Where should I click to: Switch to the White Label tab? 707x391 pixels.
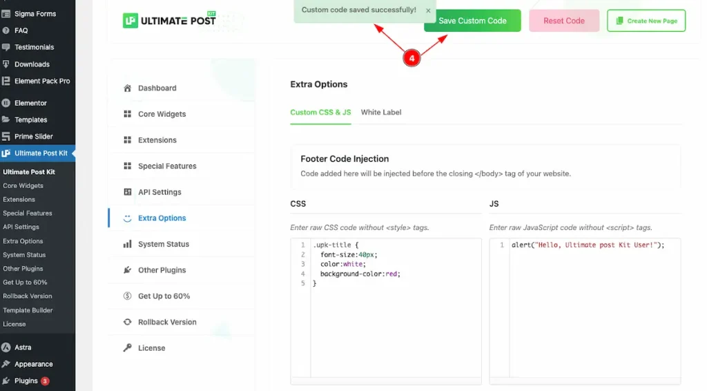(x=380, y=113)
